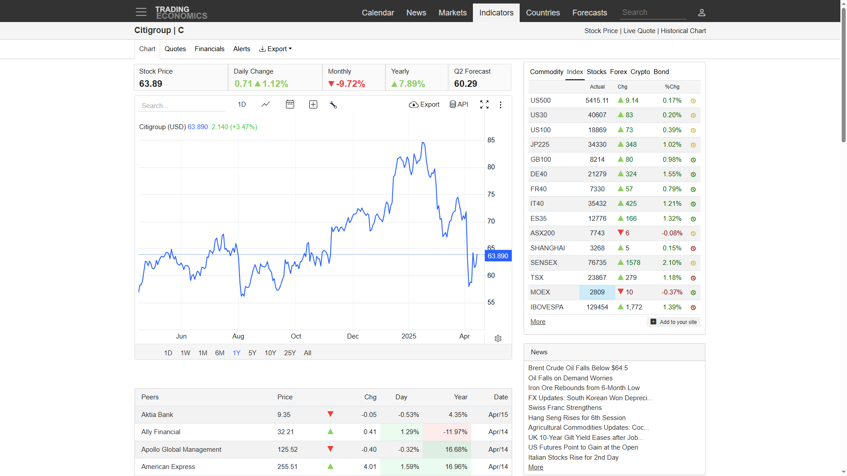
Task: Open the hamburger menu icon
Action: pos(141,12)
